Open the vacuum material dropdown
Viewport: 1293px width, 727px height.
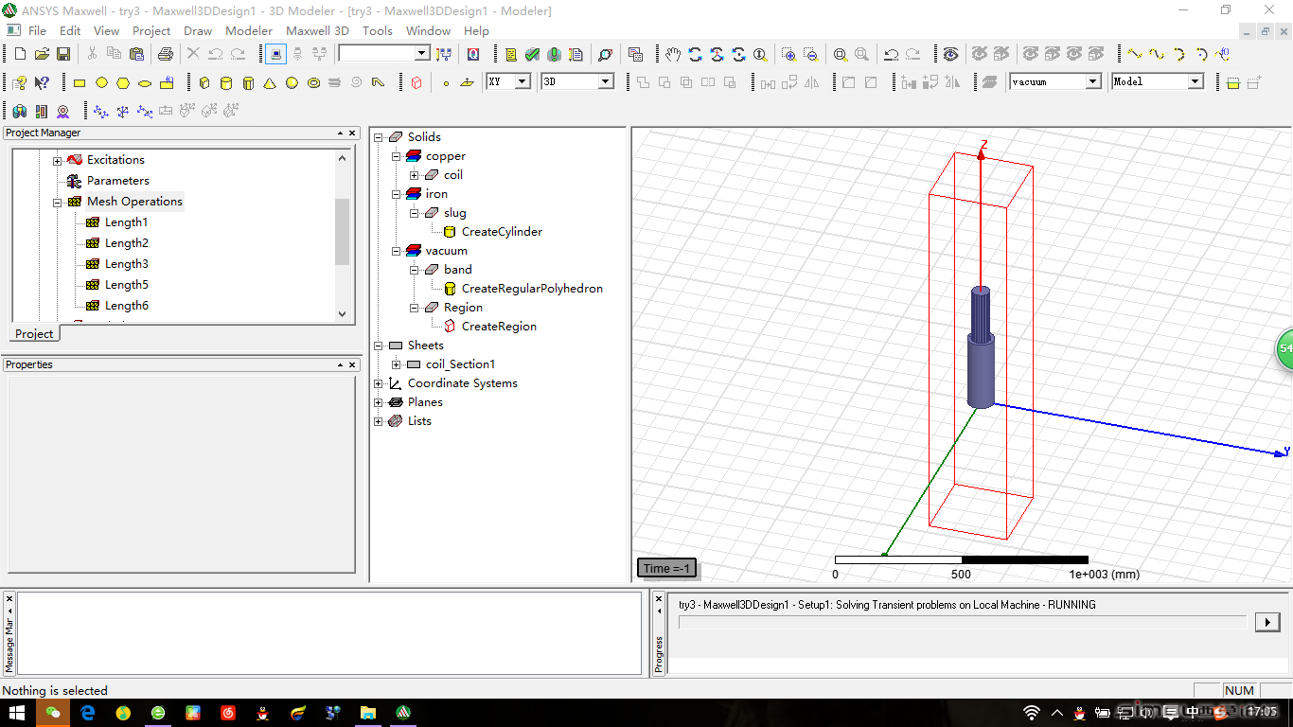[1093, 82]
